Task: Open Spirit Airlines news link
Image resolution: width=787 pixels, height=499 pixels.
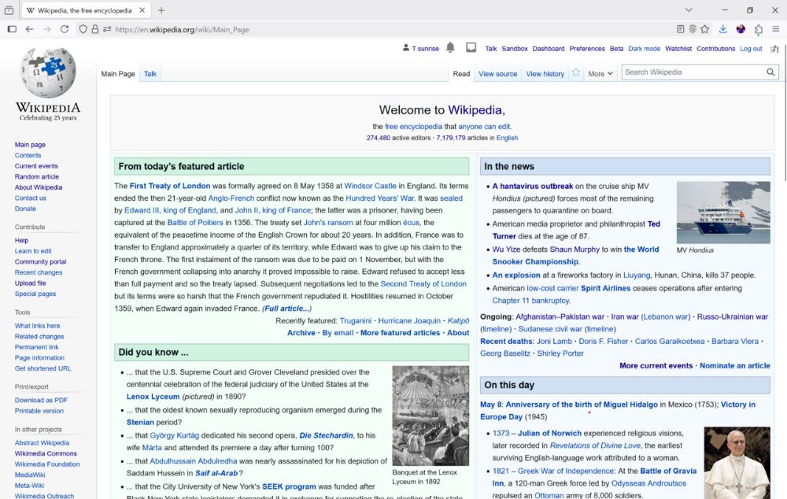Action: (605, 288)
